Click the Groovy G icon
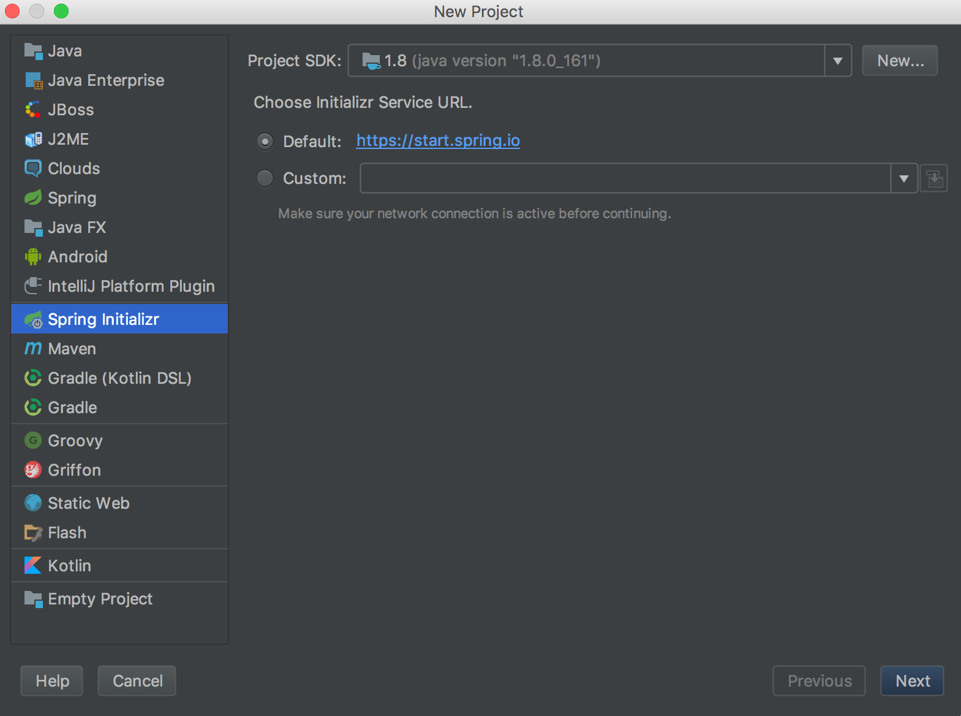The width and height of the screenshot is (961, 716). tap(33, 440)
